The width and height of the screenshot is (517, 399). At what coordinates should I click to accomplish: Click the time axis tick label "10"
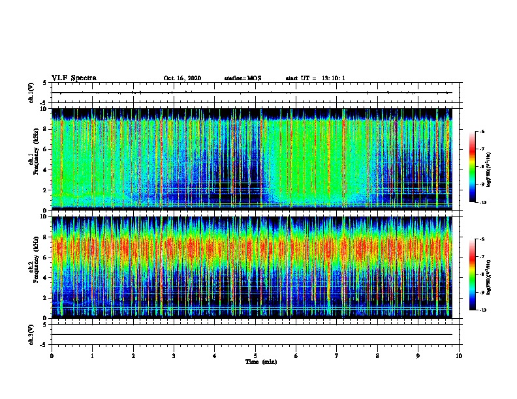pos(459,356)
